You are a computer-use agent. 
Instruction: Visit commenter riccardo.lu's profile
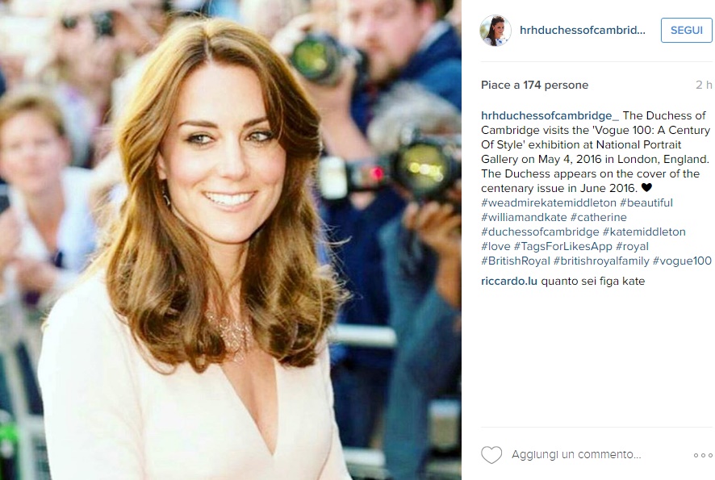pyautogui.click(x=509, y=282)
